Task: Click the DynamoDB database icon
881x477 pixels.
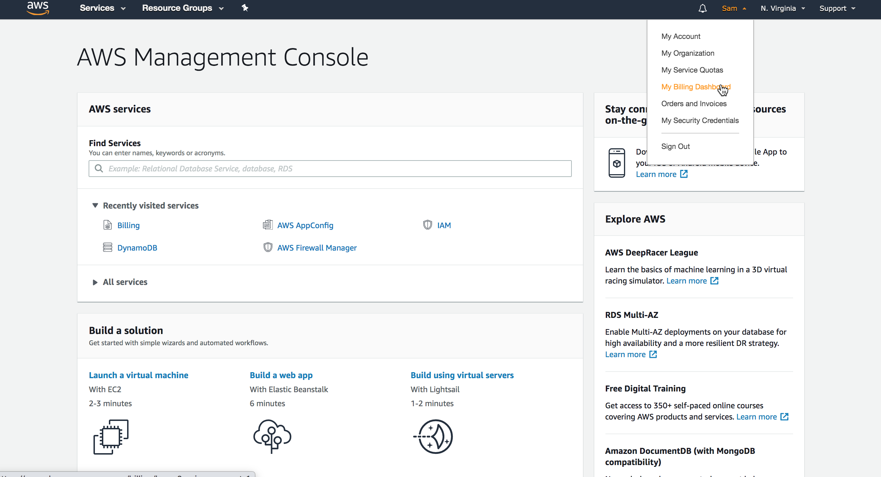Action: 107,247
